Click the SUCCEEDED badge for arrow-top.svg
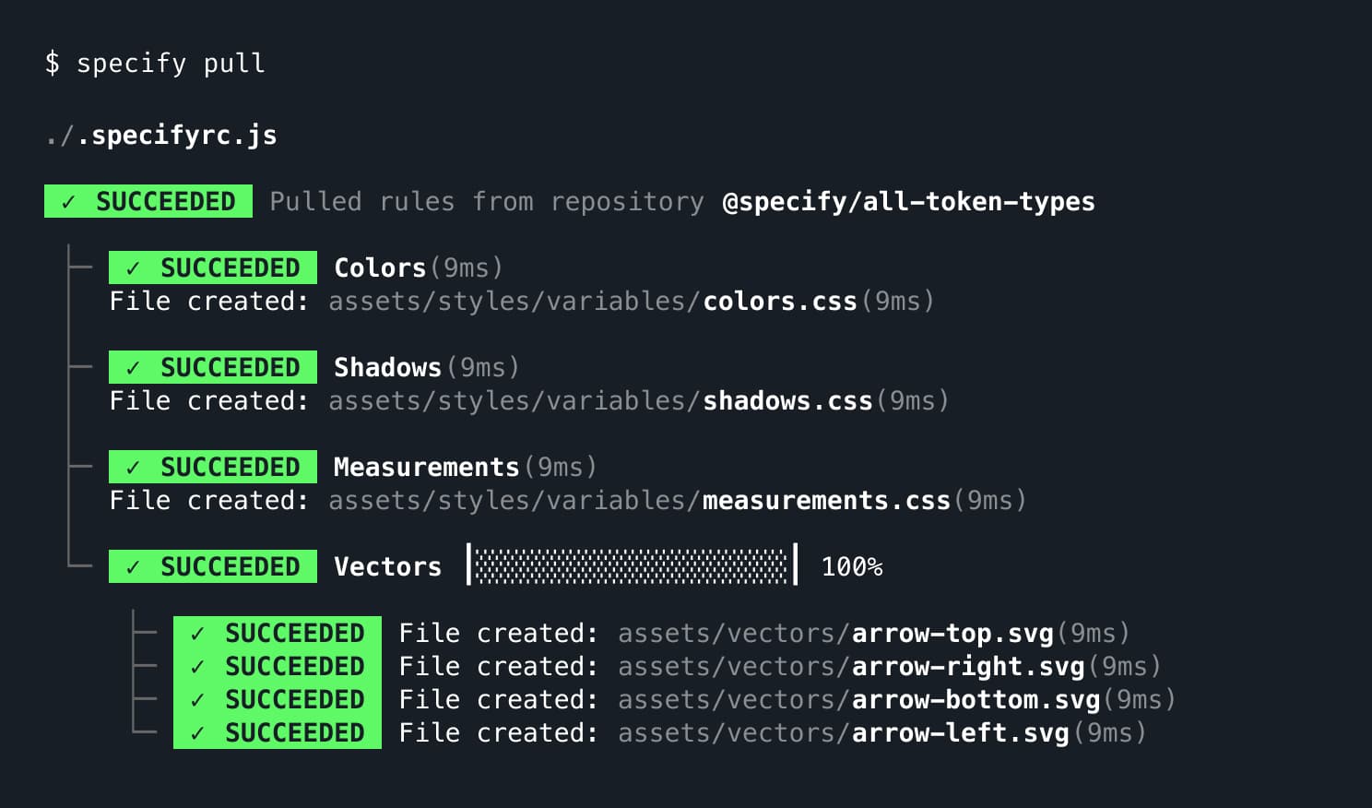Viewport: 1372px width, 808px height. [x=278, y=633]
